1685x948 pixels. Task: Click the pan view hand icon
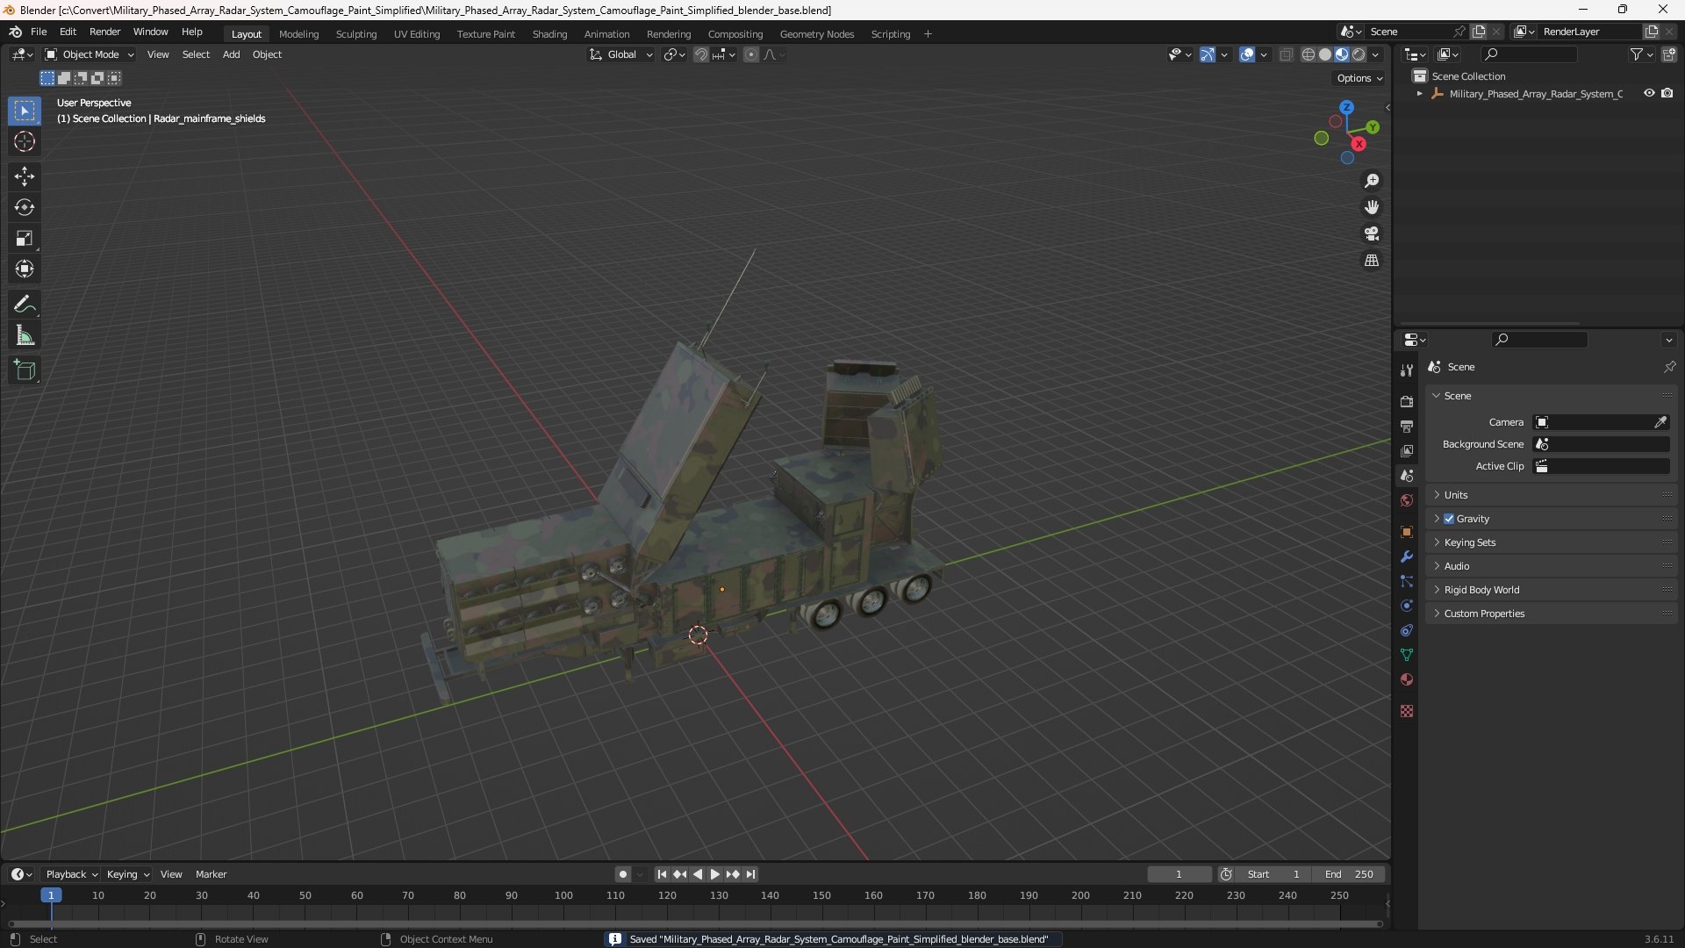pyautogui.click(x=1372, y=207)
